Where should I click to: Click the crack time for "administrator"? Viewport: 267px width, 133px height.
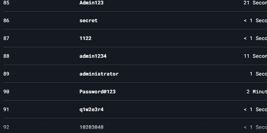pyautogui.click(x=258, y=74)
